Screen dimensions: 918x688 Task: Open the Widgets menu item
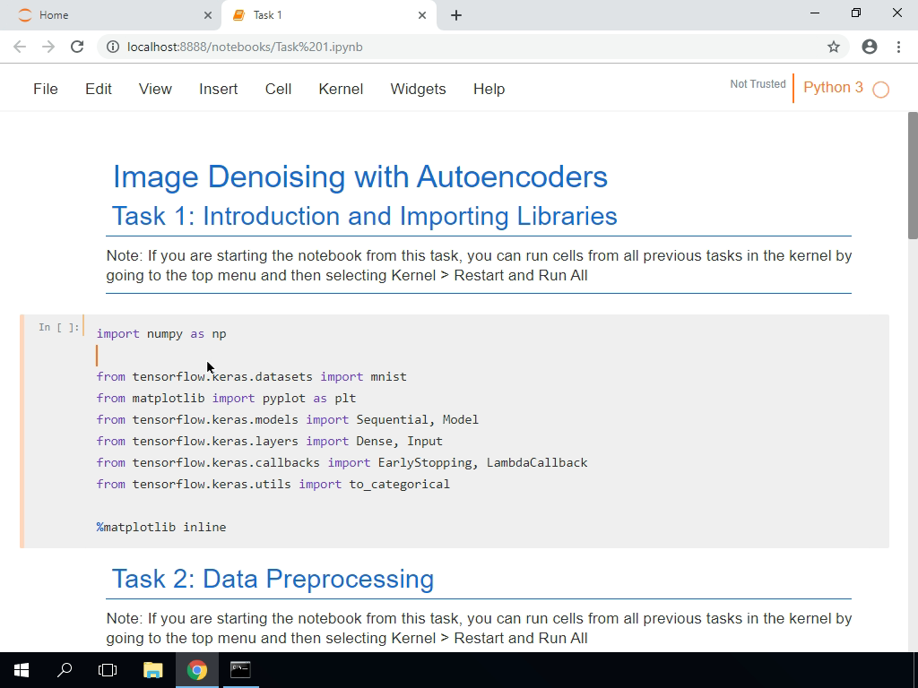click(418, 89)
